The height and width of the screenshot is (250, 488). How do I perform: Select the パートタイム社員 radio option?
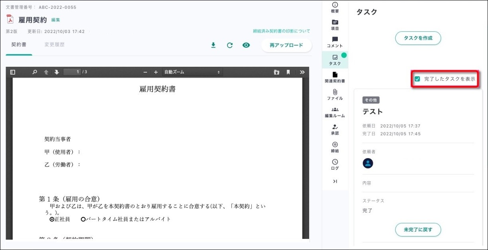pyautogui.click(x=83, y=219)
